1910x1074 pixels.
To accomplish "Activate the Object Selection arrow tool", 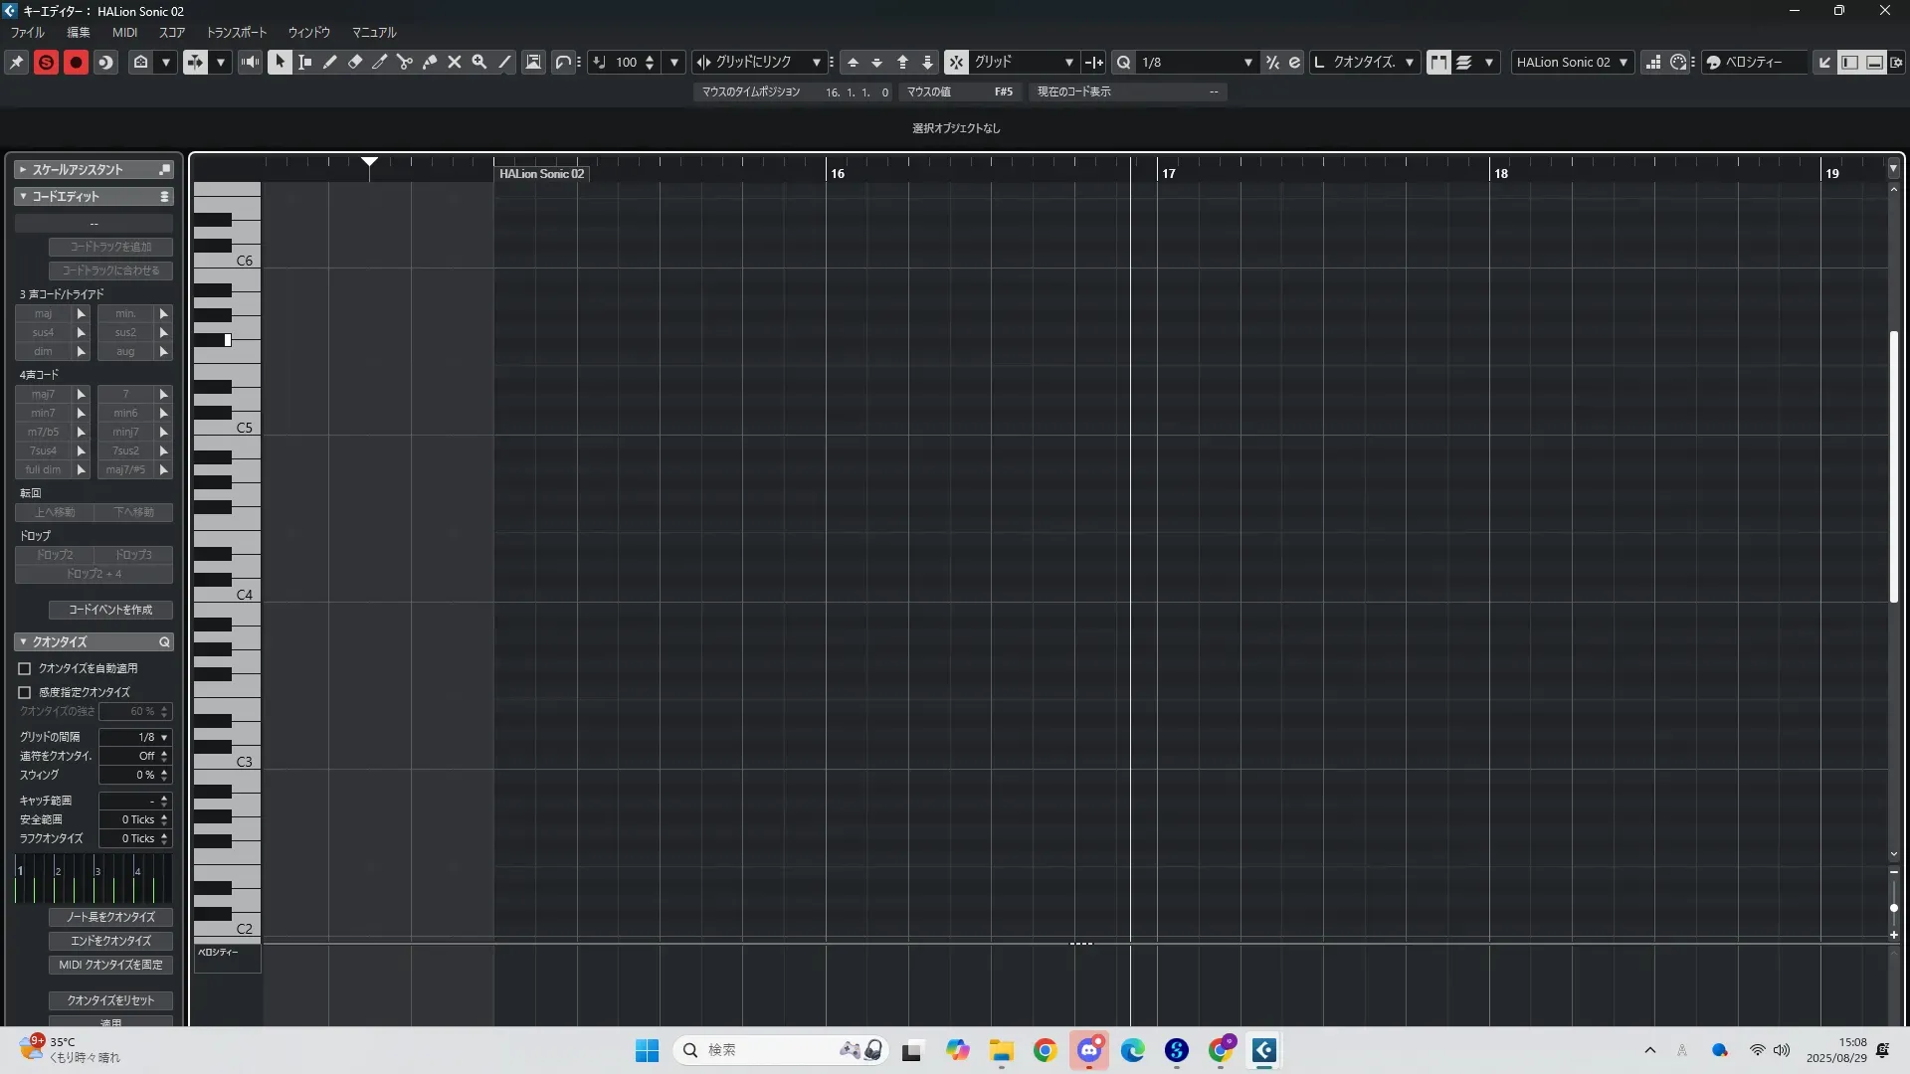I will (280, 62).
